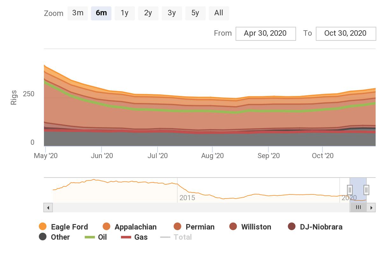The width and height of the screenshot is (382, 255).
Task: Hide the Permian series via legend
Action: pyautogui.click(x=177, y=227)
